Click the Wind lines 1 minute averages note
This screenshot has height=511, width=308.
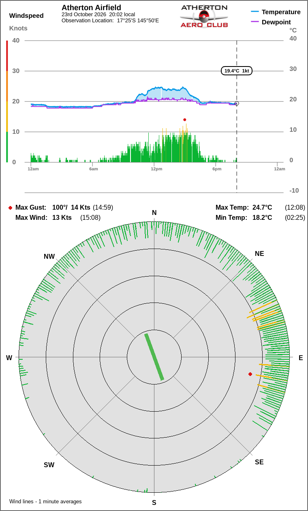pos(45,502)
